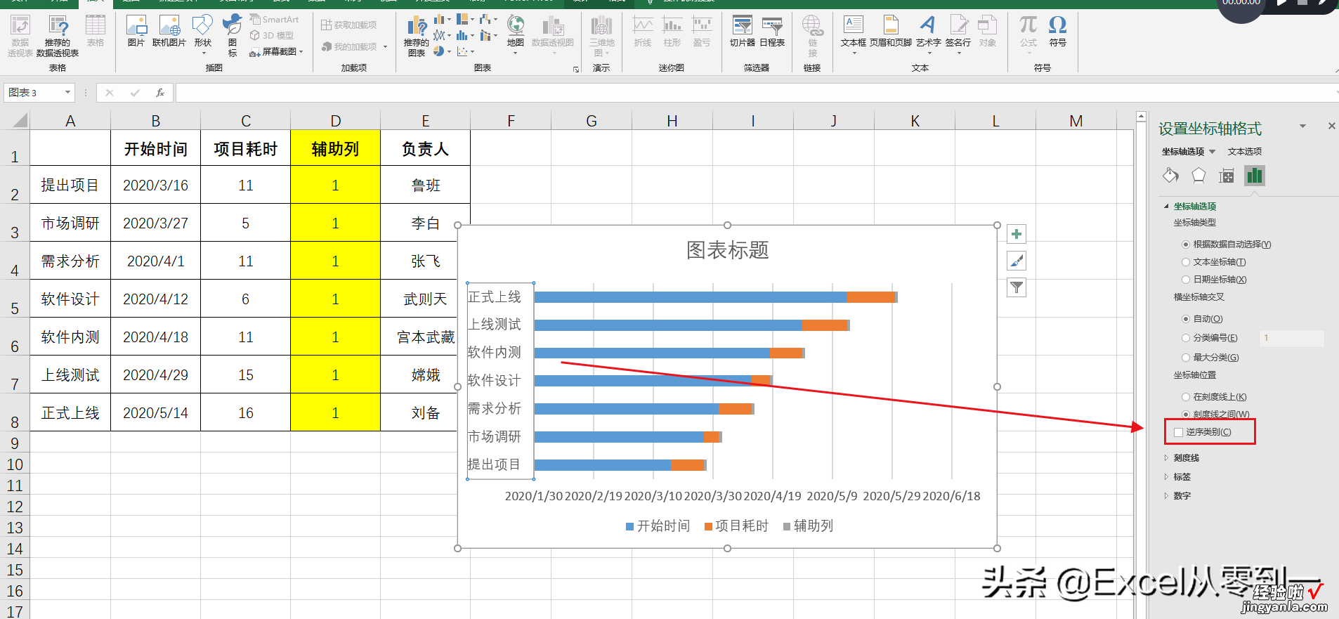The height and width of the screenshot is (619, 1339).
Task: Click the 获取加载项 button
Action: pyautogui.click(x=349, y=25)
